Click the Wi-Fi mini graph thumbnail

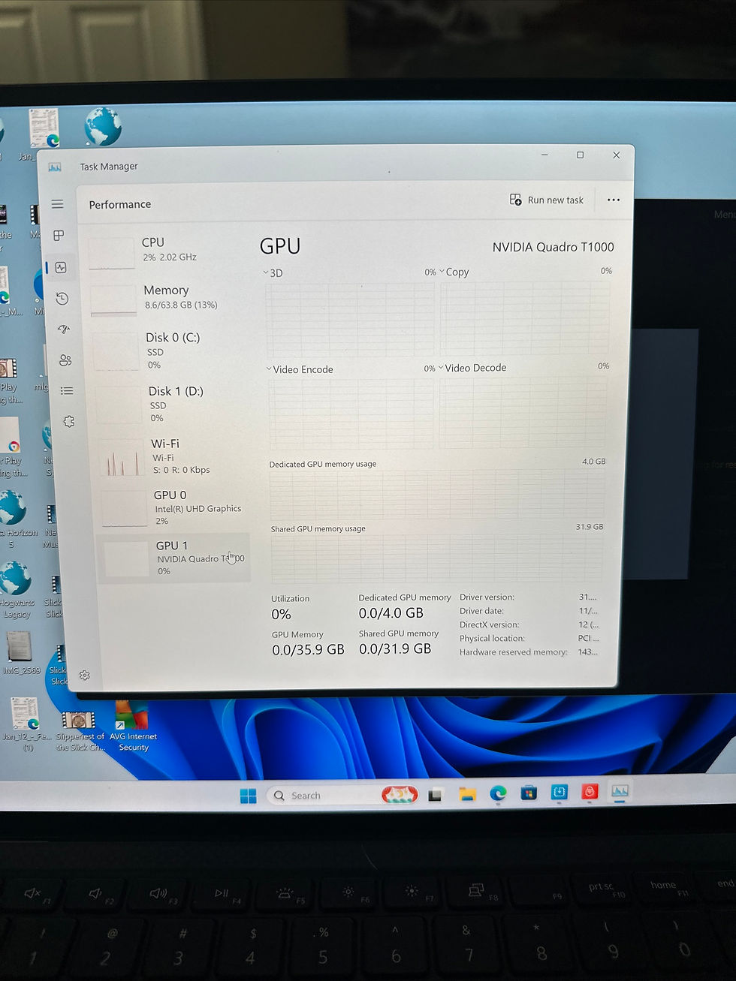pos(121,457)
